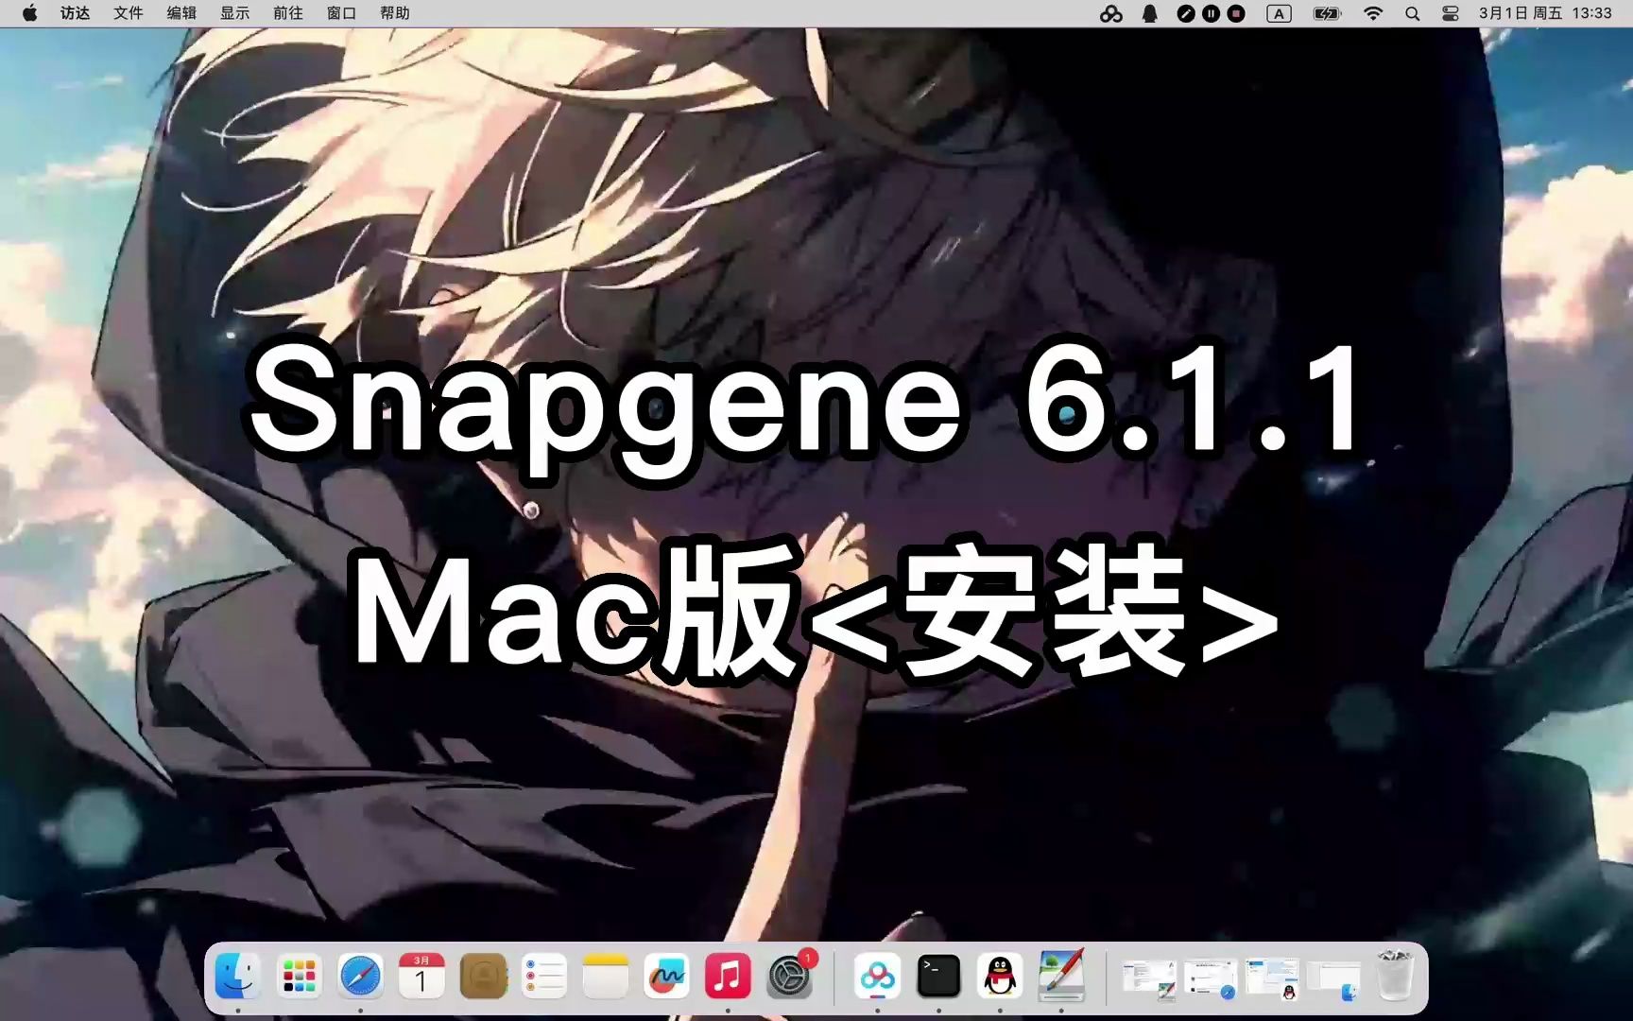1633x1021 pixels.
Task: Open Finder from the dock
Action: [237, 977]
